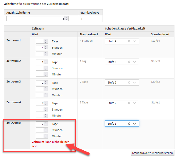Clear the Stufe 2 selection in Zeitraum 3

(x=129, y=83)
